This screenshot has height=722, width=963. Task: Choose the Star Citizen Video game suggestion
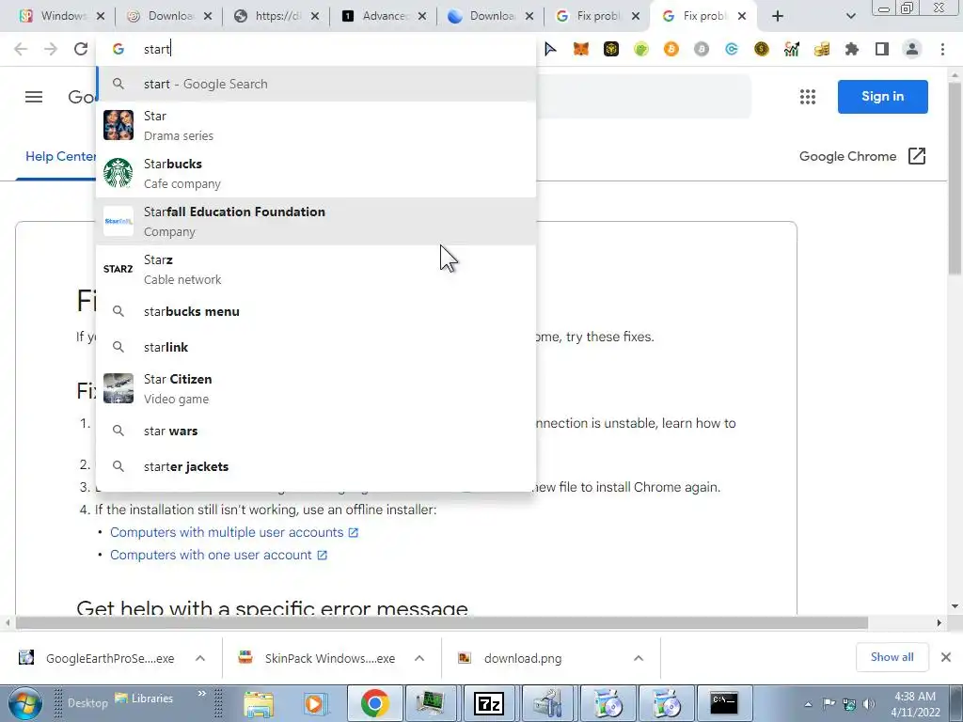(x=316, y=388)
